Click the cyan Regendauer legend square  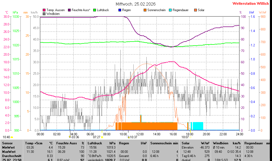(170, 10)
